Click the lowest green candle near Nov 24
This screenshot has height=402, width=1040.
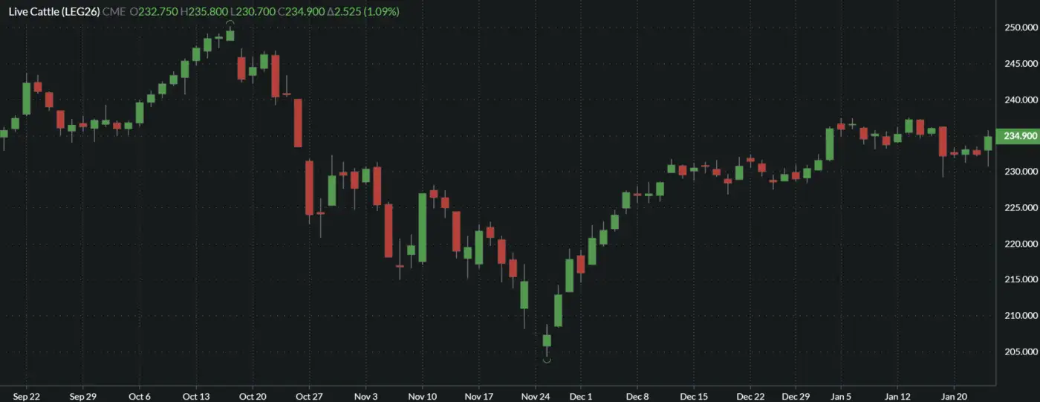547,340
